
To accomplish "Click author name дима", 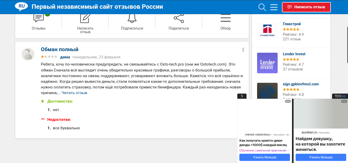I will pos(65,57).
